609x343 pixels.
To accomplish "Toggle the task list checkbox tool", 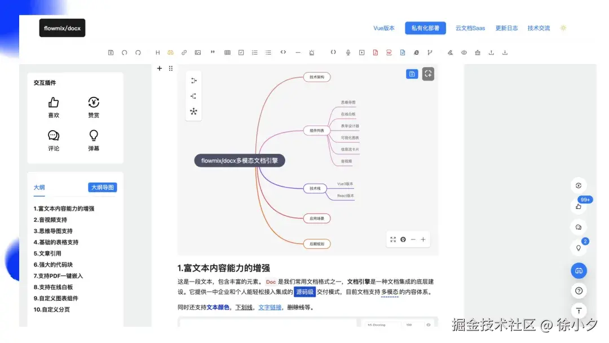I will pos(241,52).
